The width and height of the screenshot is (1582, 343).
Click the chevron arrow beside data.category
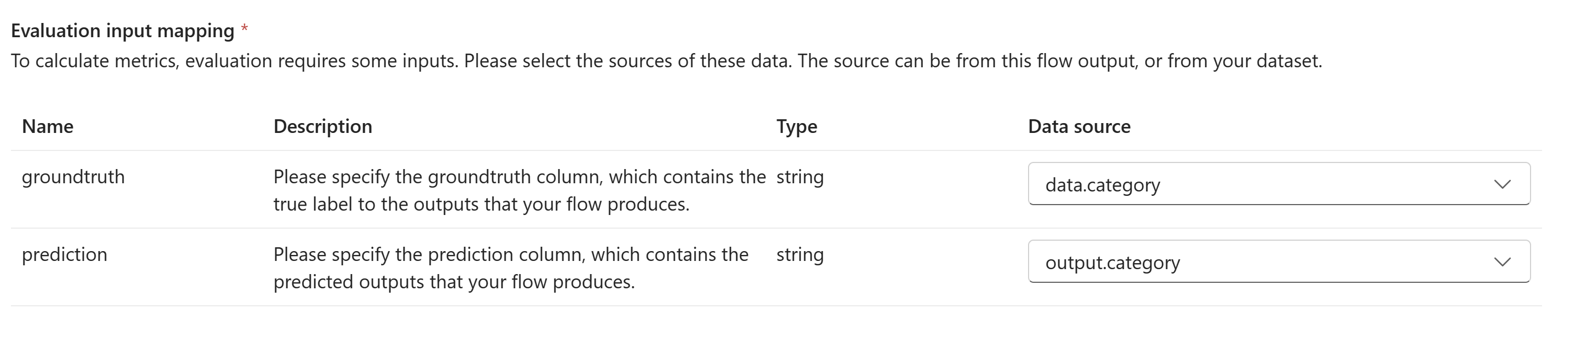click(1502, 184)
